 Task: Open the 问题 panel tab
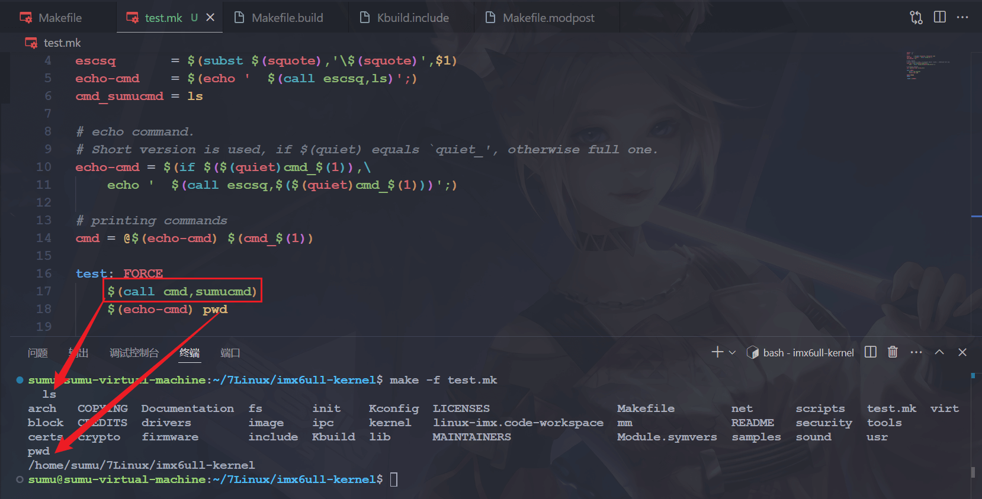pos(38,353)
